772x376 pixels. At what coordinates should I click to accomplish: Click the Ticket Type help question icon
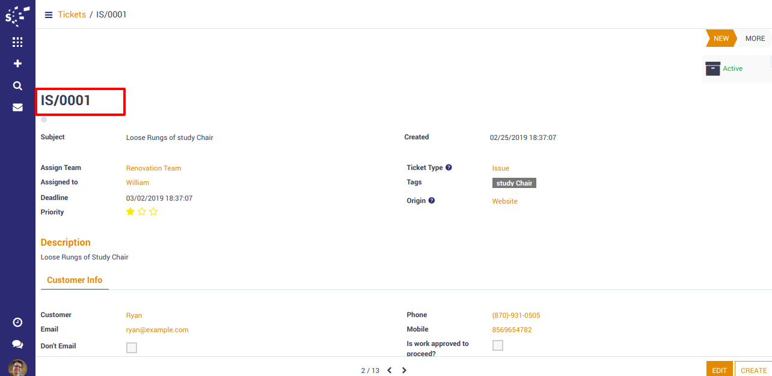(x=449, y=168)
